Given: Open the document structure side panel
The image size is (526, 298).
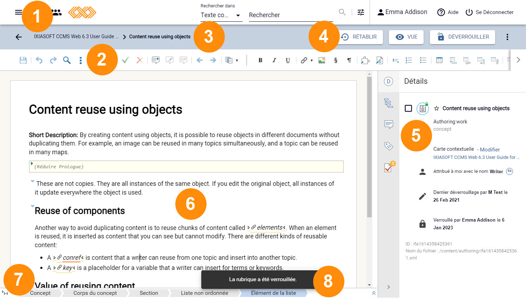Looking at the screenshot, I should (388, 103).
